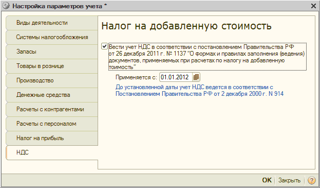Click the Закрыть button
This screenshot has height=188, width=320.
(289, 180)
